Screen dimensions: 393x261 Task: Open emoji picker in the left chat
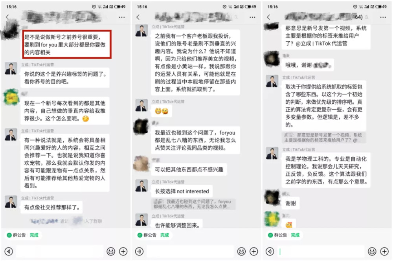[111, 251]
